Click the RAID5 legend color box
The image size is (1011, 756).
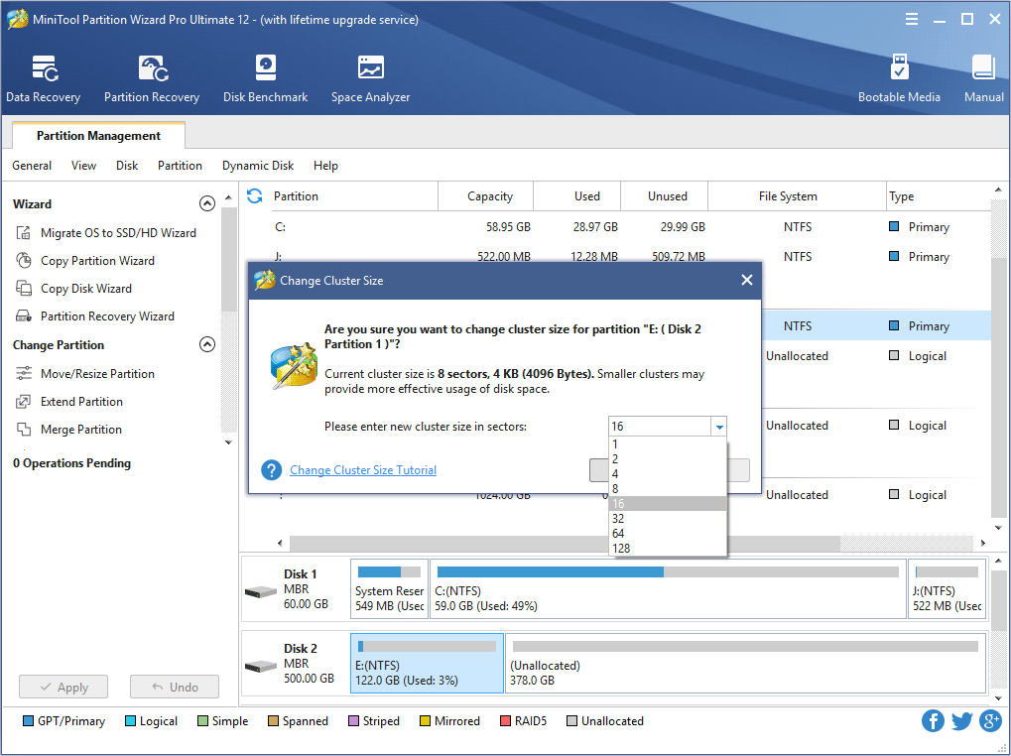(x=505, y=720)
